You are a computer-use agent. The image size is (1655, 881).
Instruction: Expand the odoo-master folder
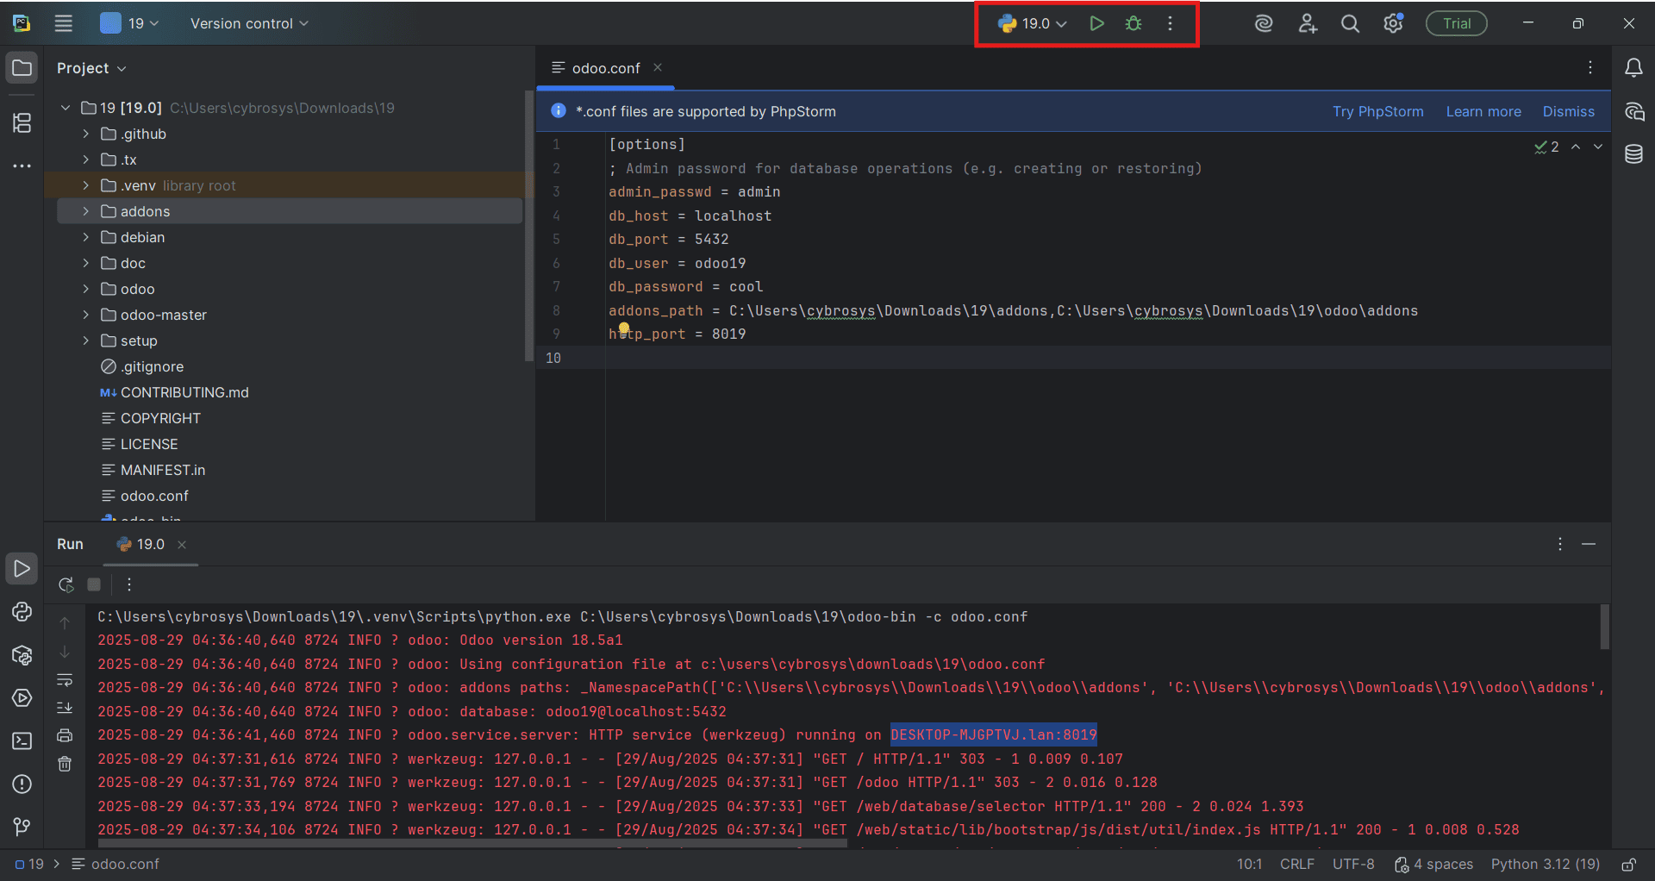[x=85, y=315]
